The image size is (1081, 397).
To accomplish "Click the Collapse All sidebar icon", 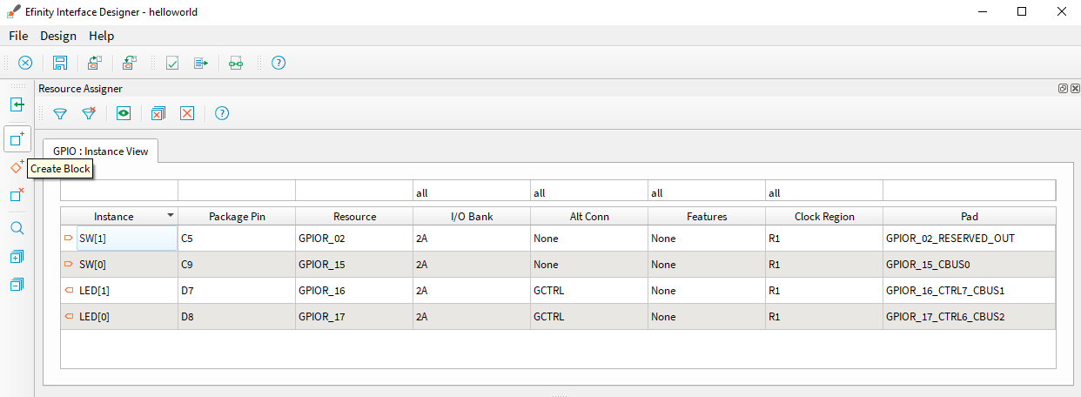I will (x=17, y=285).
